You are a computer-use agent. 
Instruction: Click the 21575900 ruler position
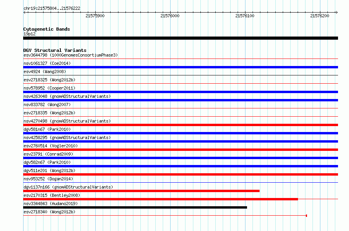95,16
